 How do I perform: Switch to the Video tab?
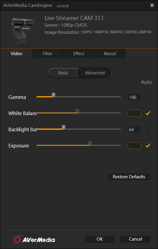pyautogui.click(x=16, y=54)
